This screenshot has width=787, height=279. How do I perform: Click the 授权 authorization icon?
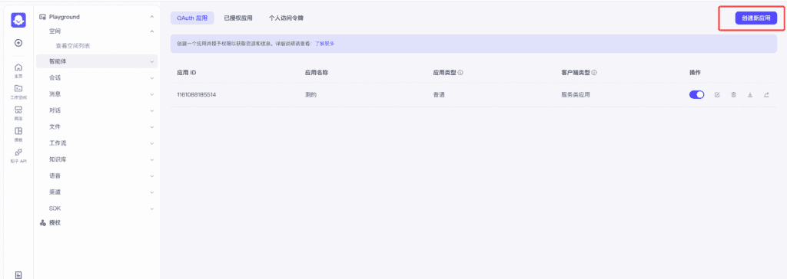43,223
